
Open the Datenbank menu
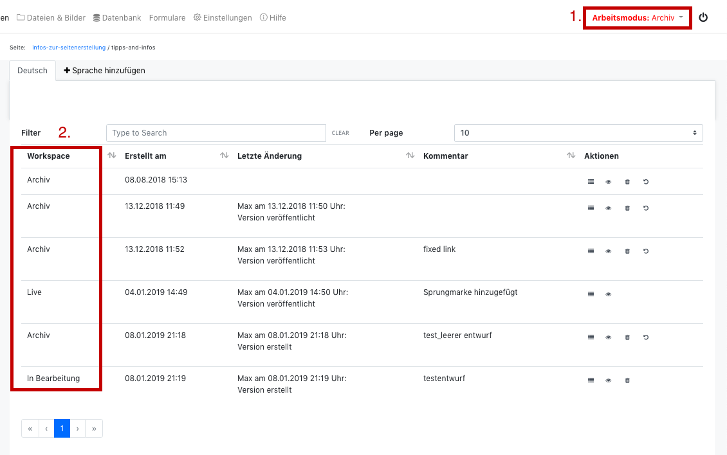click(117, 17)
